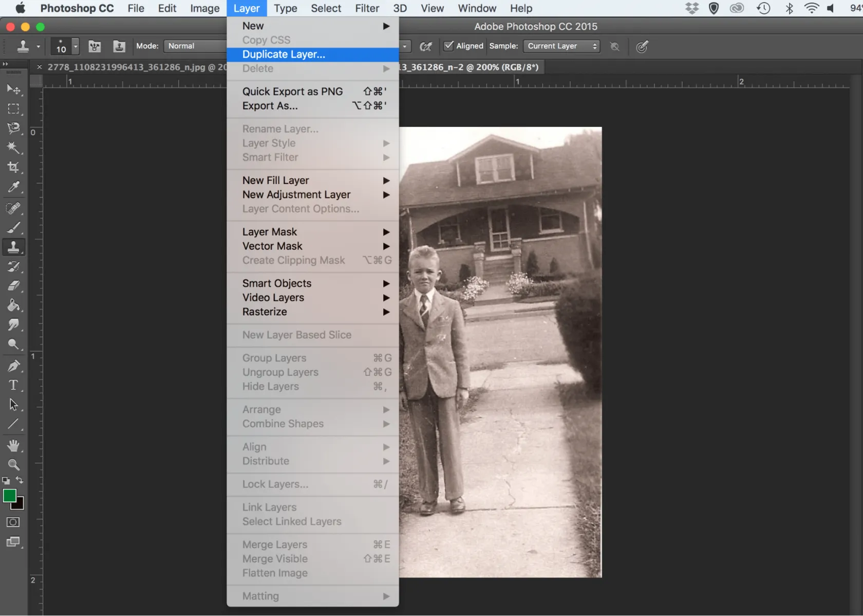The height and width of the screenshot is (616, 863).
Task: Click the green foreground color swatch
Action: coord(9,496)
